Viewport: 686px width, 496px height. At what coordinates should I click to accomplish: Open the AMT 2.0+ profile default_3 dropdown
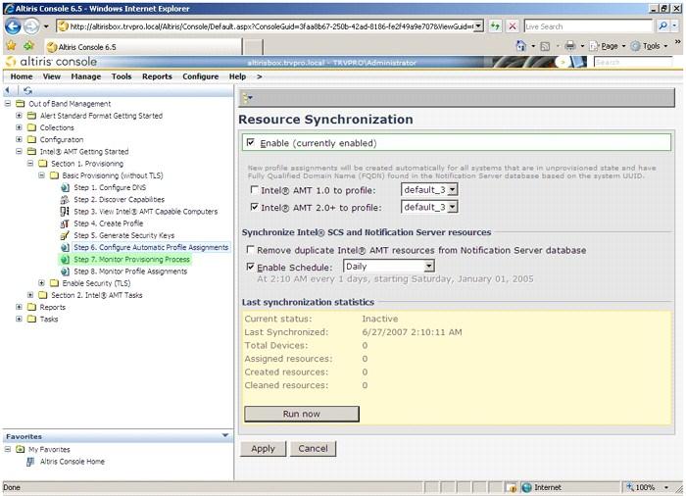(453, 207)
